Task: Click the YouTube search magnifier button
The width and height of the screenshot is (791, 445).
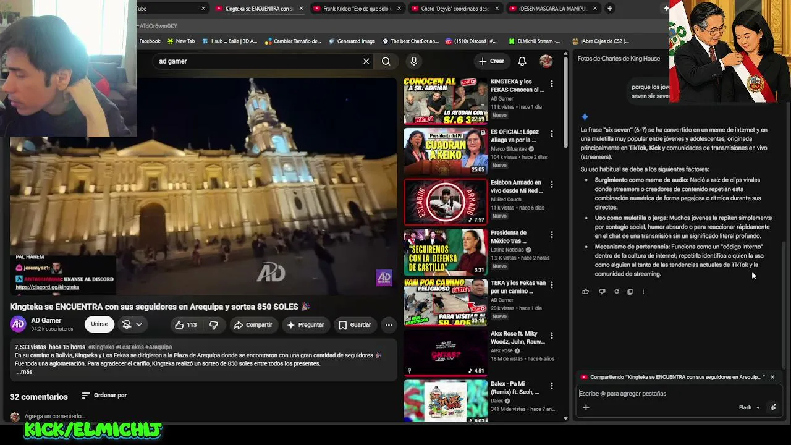Action: coord(386,61)
